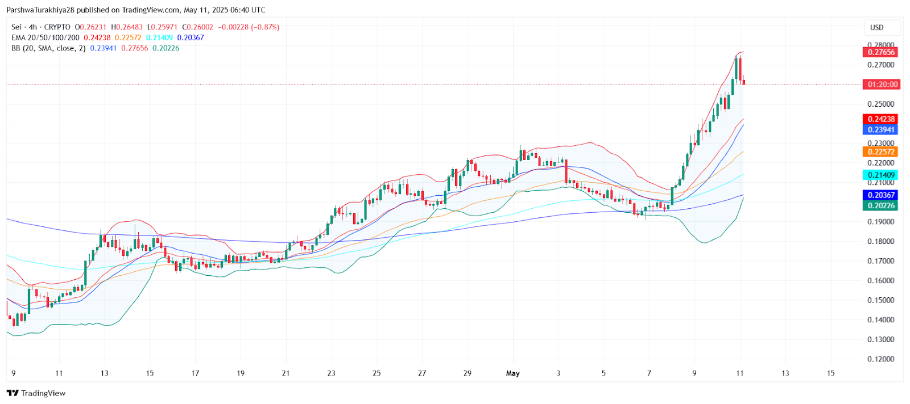The image size is (910, 404).
Task: Click the 0.12000 price scale level
Action: pyautogui.click(x=880, y=359)
